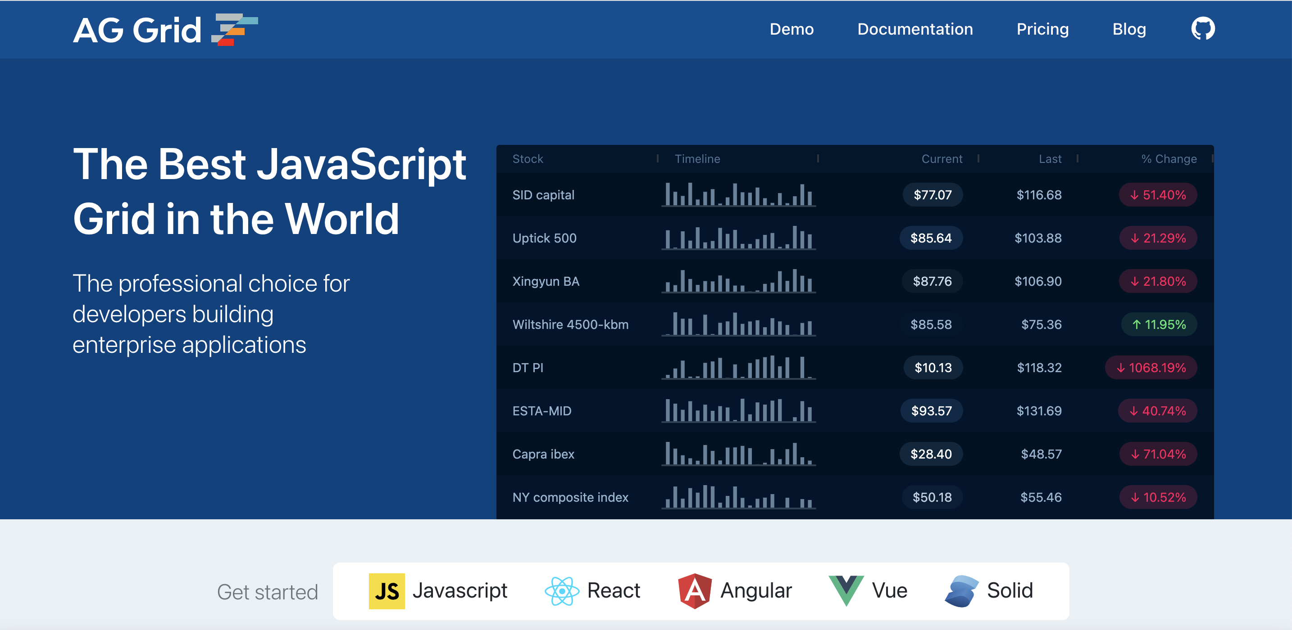
Task: Click the $28.40 current price cell
Action: pyautogui.click(x=931, y=454)
